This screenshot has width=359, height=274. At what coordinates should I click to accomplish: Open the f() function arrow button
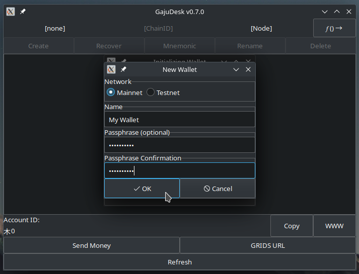coord(334,28)
